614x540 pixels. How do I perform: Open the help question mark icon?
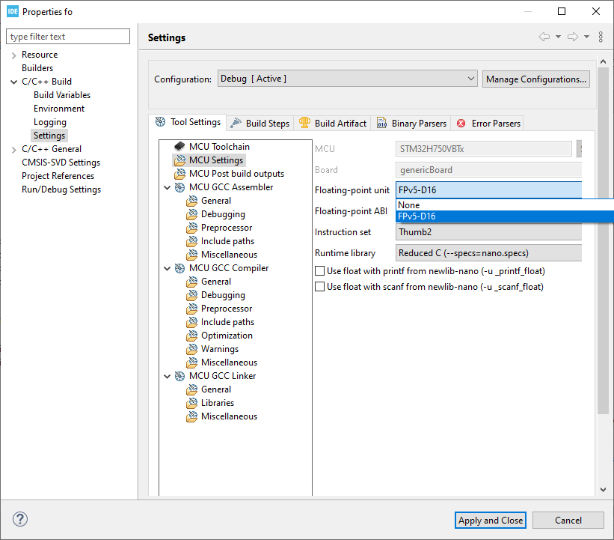[x=20, y=519]
